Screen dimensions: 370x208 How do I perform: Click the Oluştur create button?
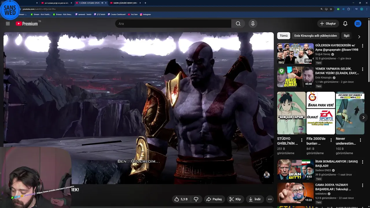[328, 24]
